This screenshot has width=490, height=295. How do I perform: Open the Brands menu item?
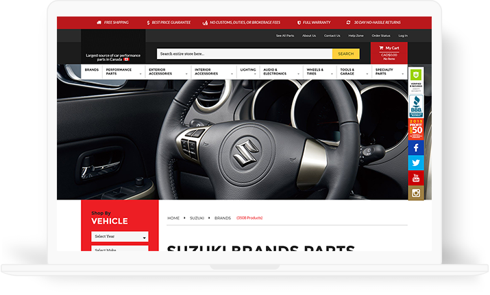[92, 70]
